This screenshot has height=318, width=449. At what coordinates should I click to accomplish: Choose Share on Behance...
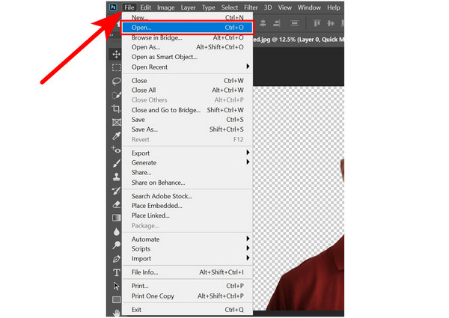pos(188,183)
